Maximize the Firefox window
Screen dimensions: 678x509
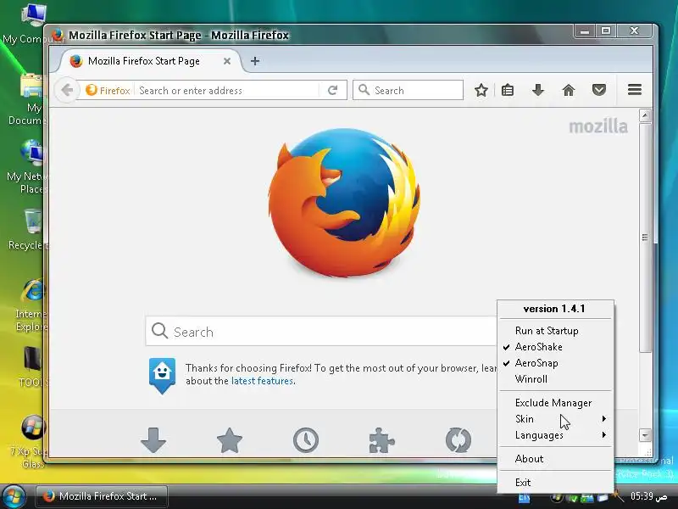606,31
